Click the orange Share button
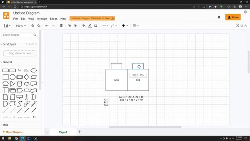This screenshot has height=141, width=250. (x=233, y=17)
